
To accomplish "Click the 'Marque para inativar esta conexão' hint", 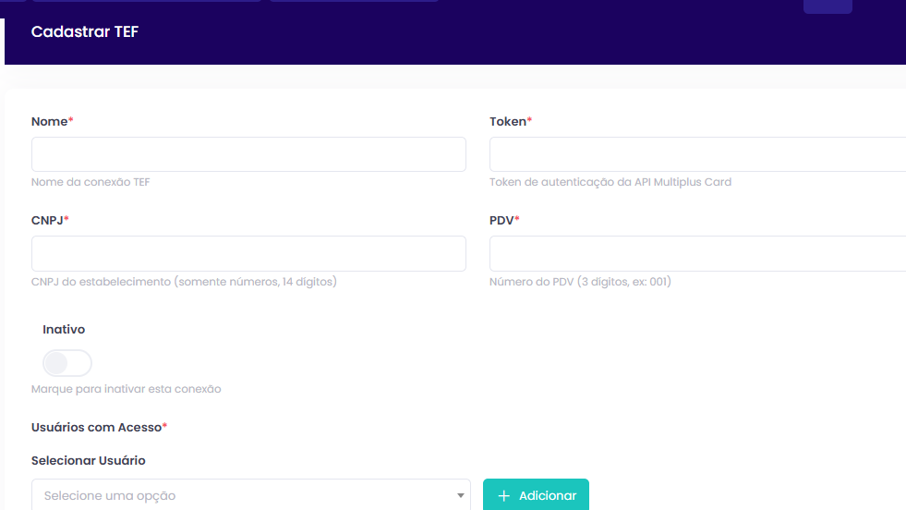I will pyautogui.click(x=127, y=389).
